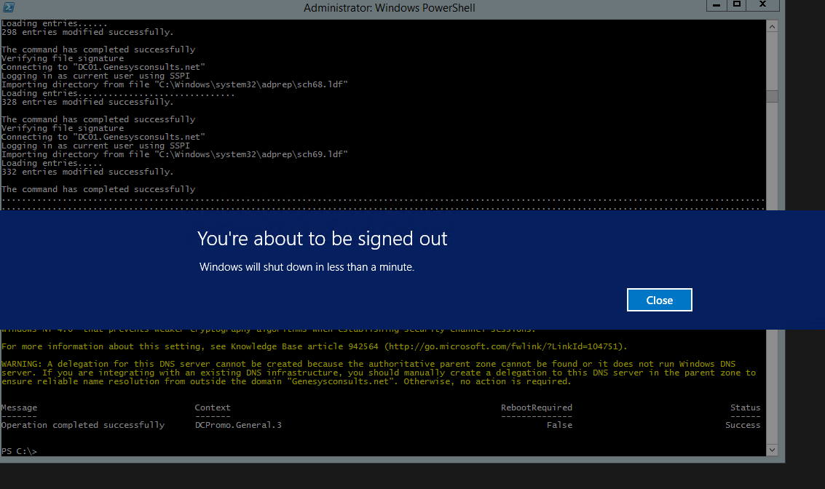Click the "You're about to be signed out" heading
The height and width of the screenshot is (489, 825).
click(x=323, y=239)
